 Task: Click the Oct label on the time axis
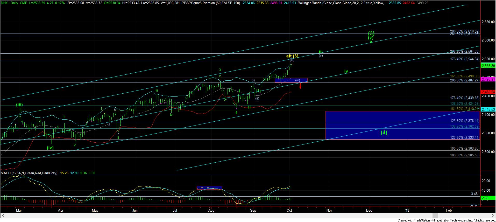click(289, 211)
